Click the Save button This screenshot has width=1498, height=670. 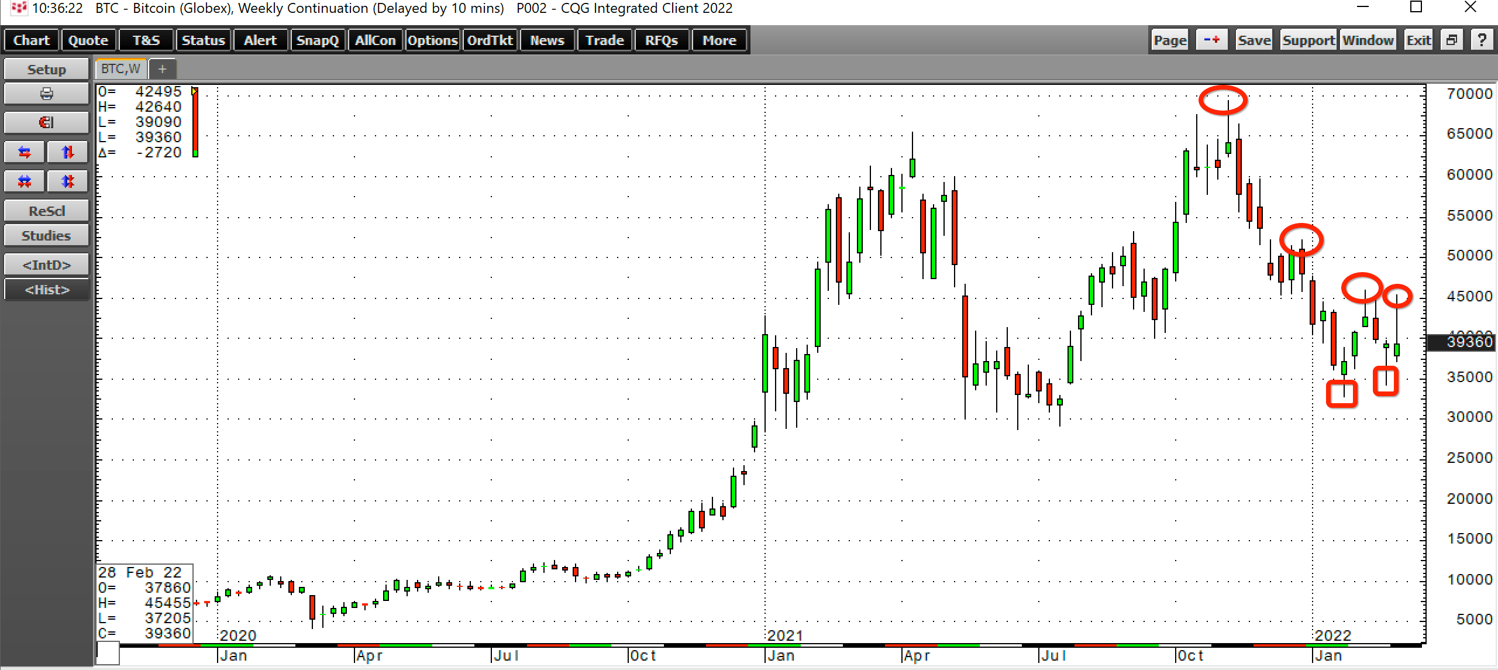click(x=1254, y=40)
